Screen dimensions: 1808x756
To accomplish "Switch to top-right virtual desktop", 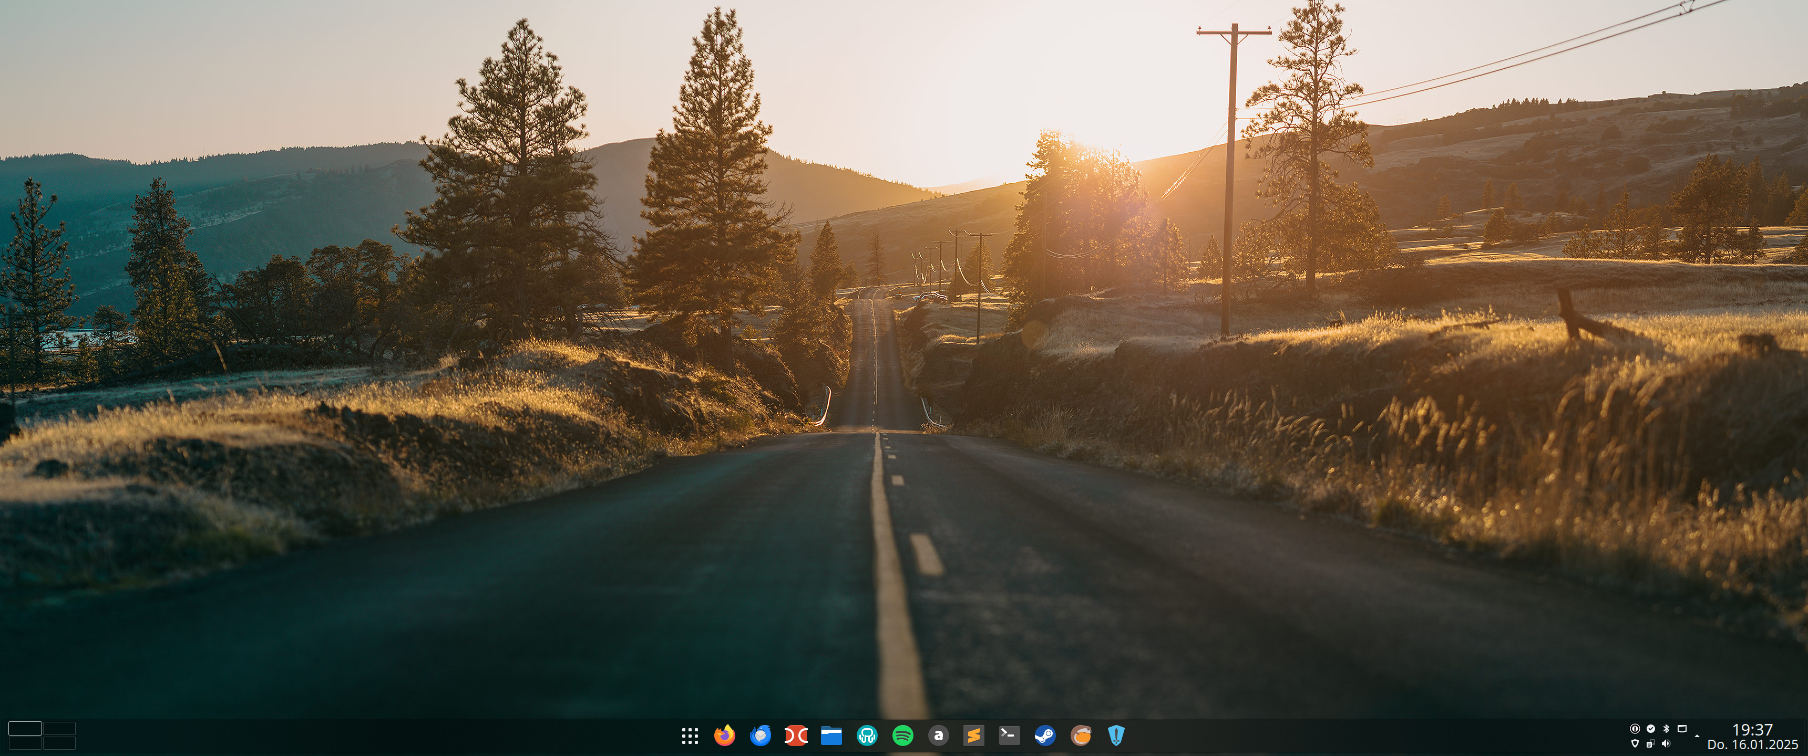I will click(x=59, y=728).
